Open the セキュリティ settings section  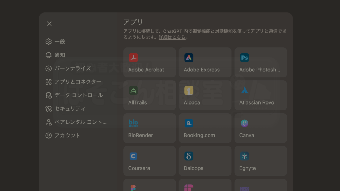69,109
